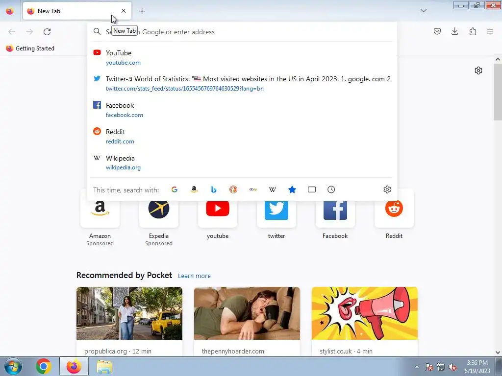The image size is (502, 376).
Task: Open a new tab with the plus button
Action: point(142,11)
